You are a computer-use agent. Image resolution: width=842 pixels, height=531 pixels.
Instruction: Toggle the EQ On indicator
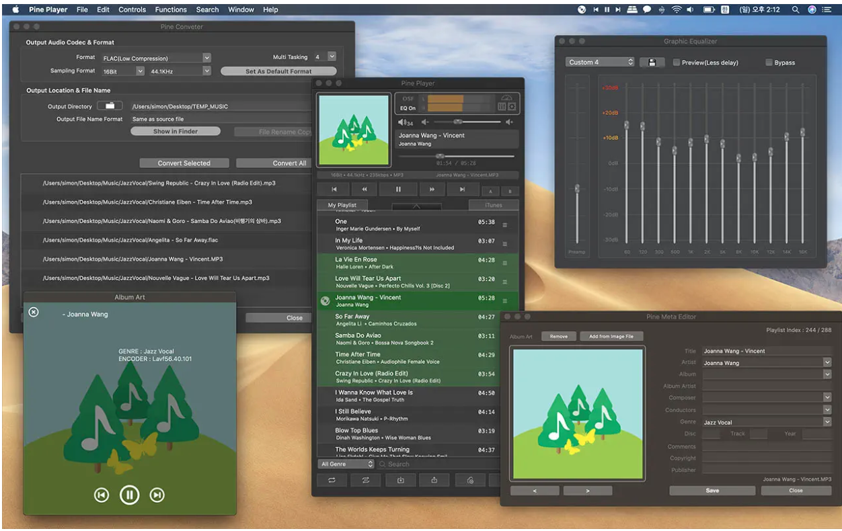click(408, 108)
